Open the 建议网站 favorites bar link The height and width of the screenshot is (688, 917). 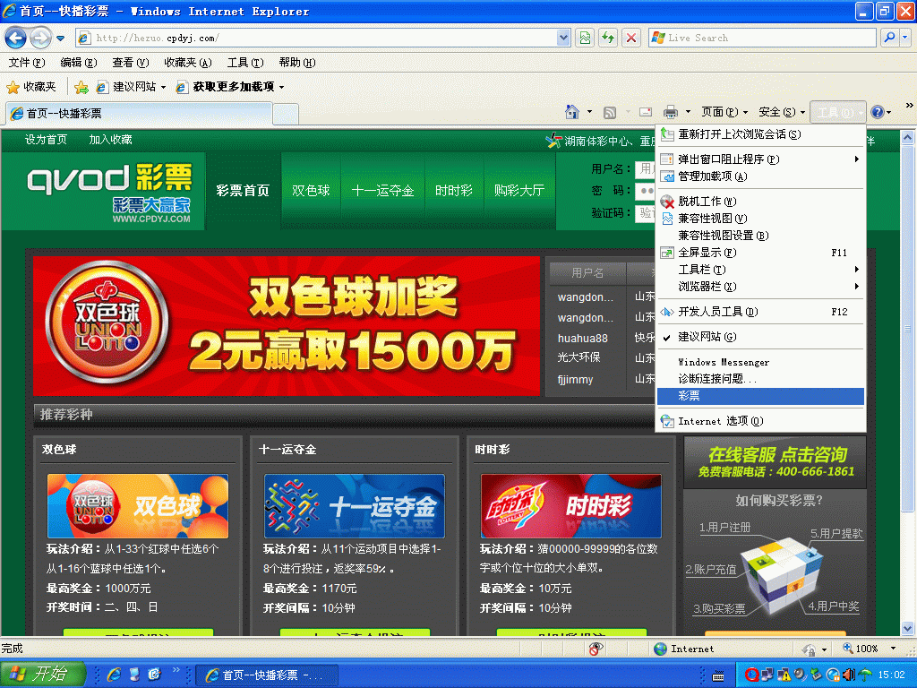pyautogui.click(x=131, y=87)
